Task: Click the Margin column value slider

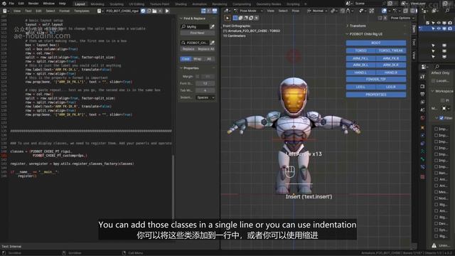Action: [208, 76]
